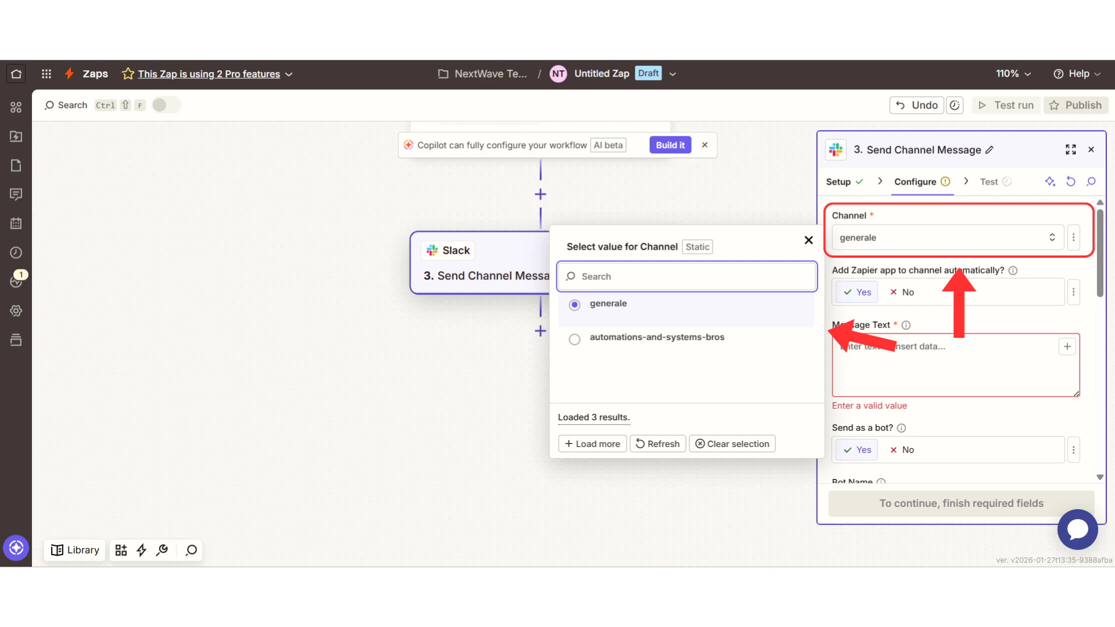Open the chat bubble in bottom right corner
Screen dimensions: 1115x627
[1077, 529]
